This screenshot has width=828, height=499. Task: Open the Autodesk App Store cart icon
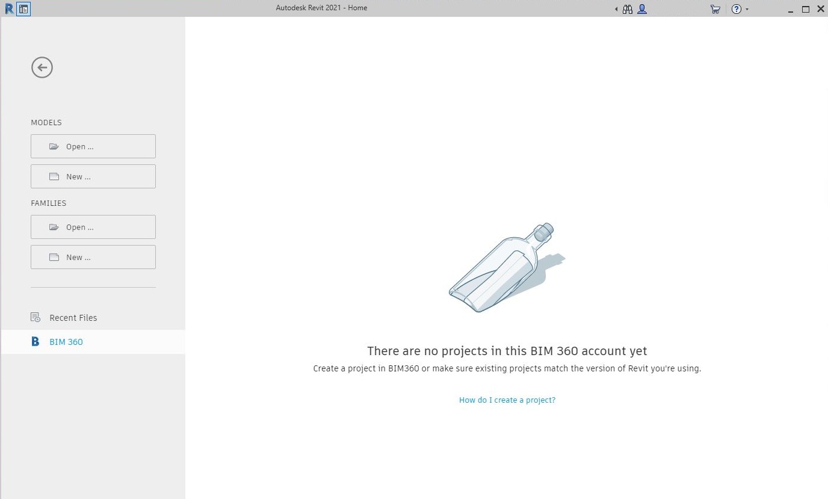(715, 9)
